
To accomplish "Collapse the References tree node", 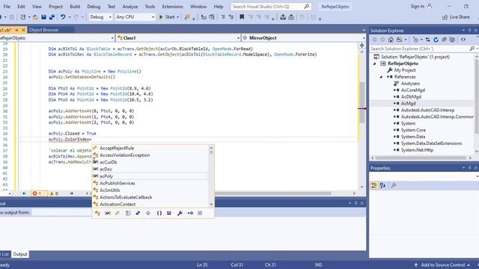I will tap(381, 77).
